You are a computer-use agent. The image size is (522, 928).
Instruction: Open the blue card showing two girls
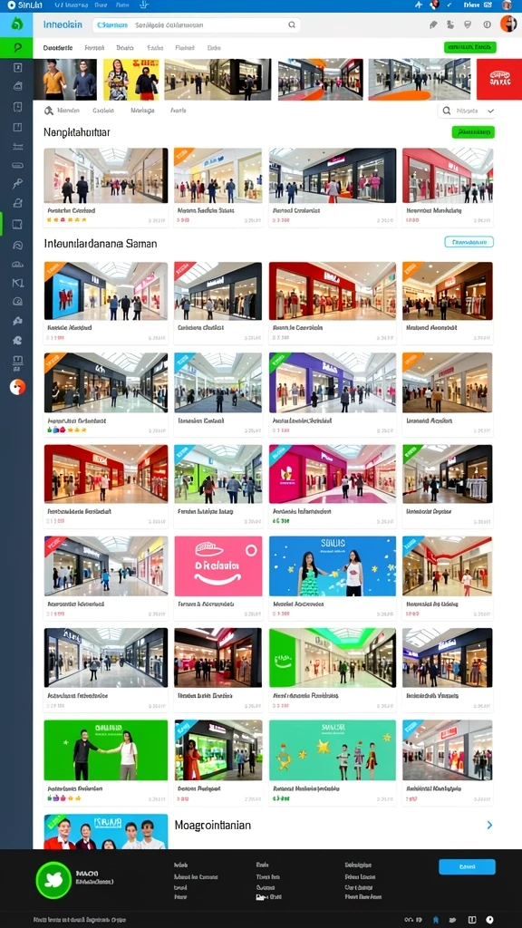[332, 565]
